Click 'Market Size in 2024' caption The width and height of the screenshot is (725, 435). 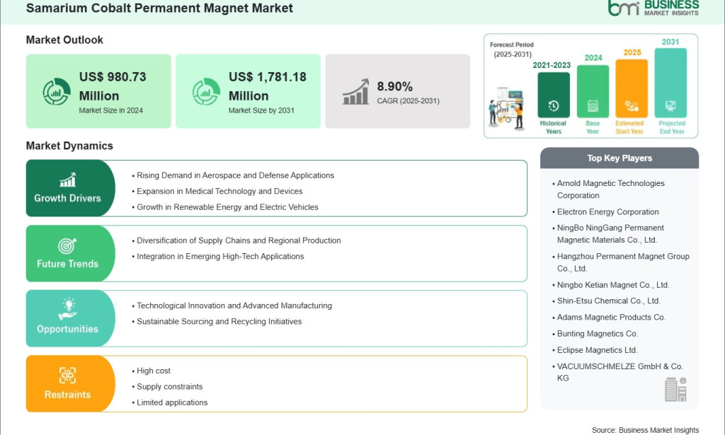click(x=111, y=110)
